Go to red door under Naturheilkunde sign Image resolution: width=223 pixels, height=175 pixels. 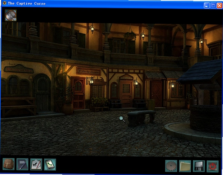(x=78, y=93)
